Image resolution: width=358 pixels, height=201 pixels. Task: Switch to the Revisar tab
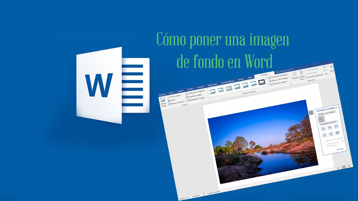(x=241, y=79)
